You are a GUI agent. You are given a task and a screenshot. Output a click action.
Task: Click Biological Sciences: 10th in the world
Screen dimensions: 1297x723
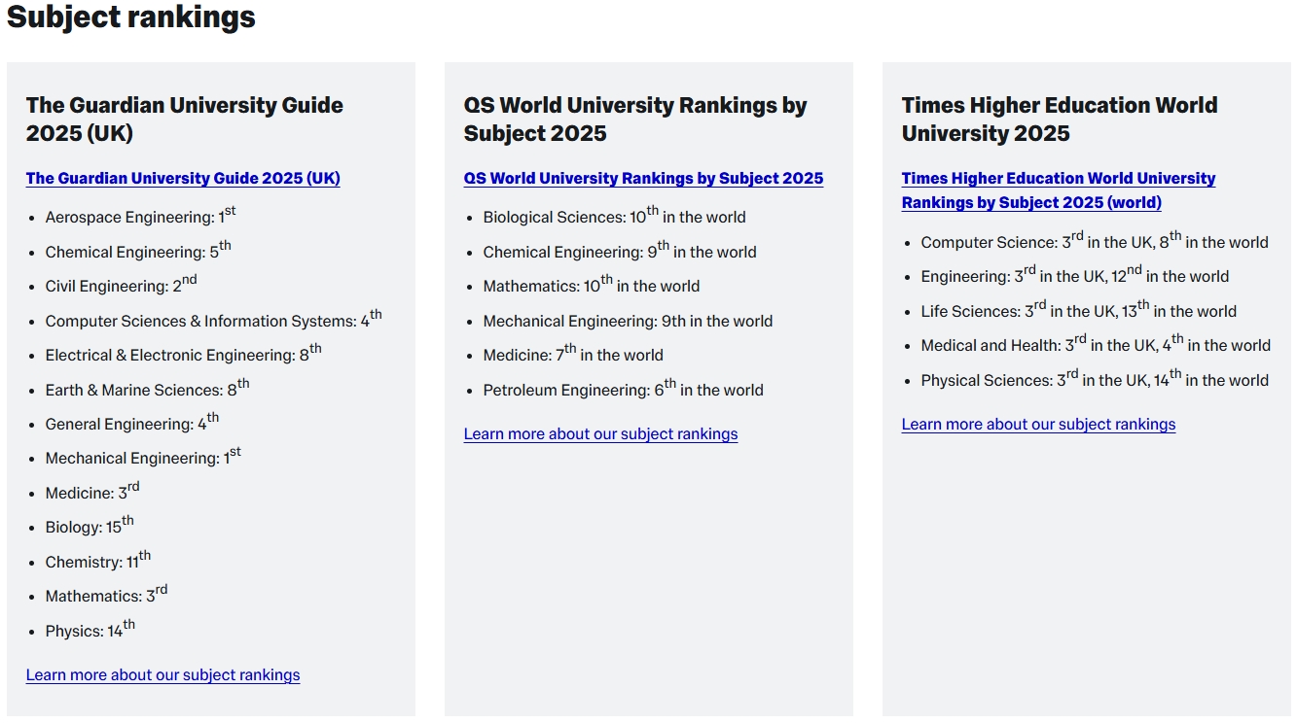click(614, 216)
